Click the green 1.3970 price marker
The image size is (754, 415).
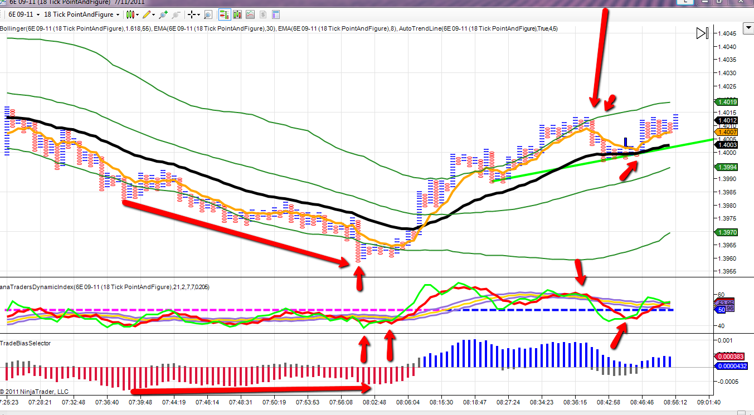click(726, 232)
